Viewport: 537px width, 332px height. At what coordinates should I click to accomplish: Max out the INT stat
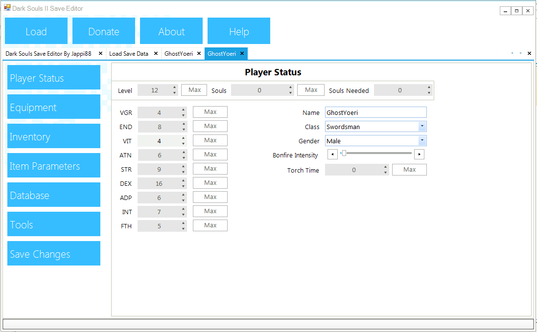coord(210,211)
